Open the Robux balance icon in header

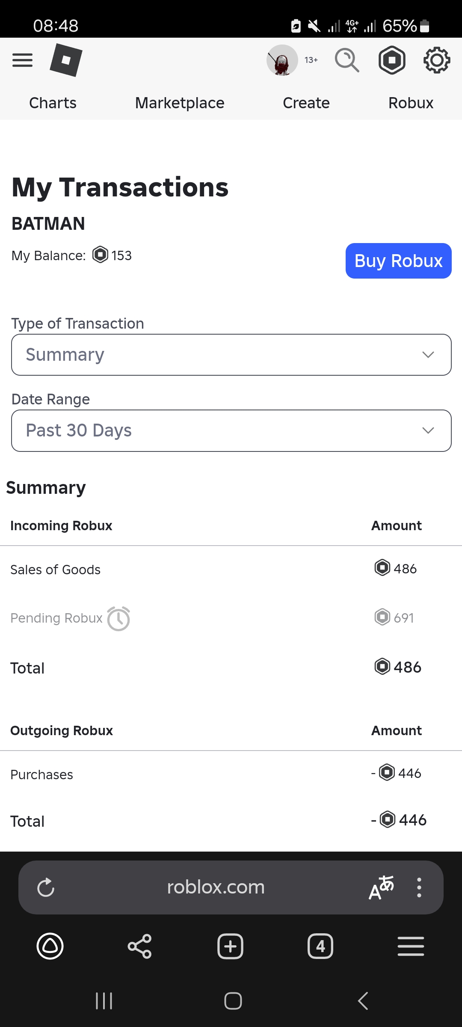coord(392,60)
